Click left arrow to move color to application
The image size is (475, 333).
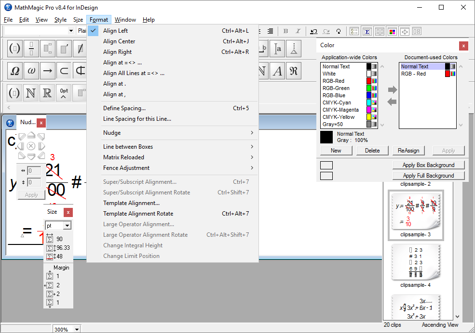392,102
